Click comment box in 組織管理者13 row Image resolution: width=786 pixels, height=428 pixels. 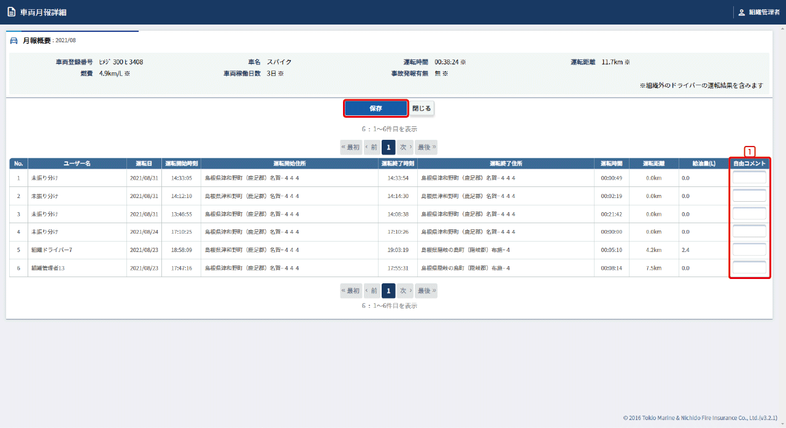click(749, 268)
